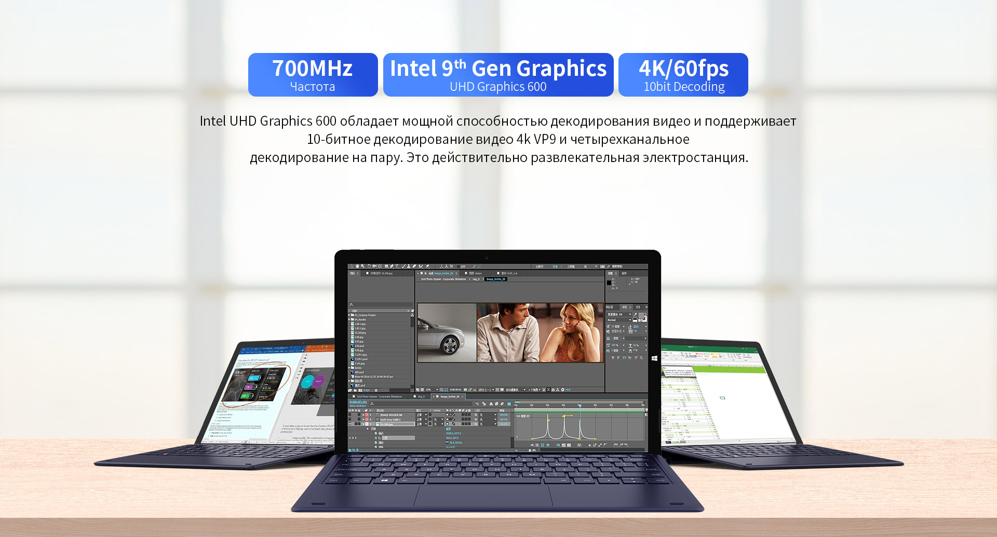
Task: Toggle solo switch for layer 3
Action: tap(356, 424)
